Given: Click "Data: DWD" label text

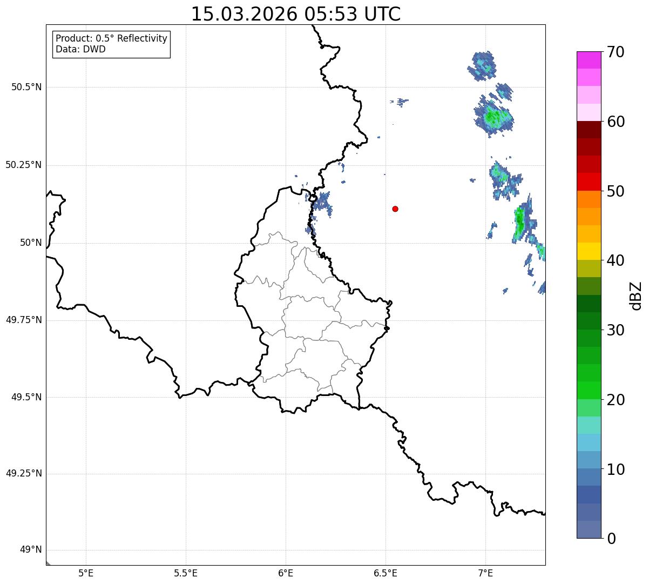Looking at the screenshot, I should (x=81, y=49).
